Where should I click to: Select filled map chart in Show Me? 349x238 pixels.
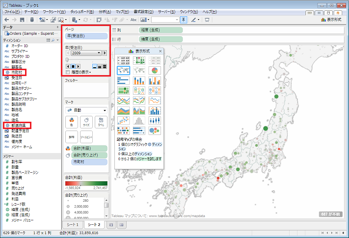coord(139,71)
